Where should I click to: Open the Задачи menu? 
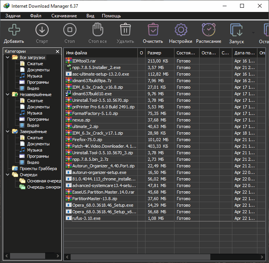pyautogui.click(x=13, y=16)
